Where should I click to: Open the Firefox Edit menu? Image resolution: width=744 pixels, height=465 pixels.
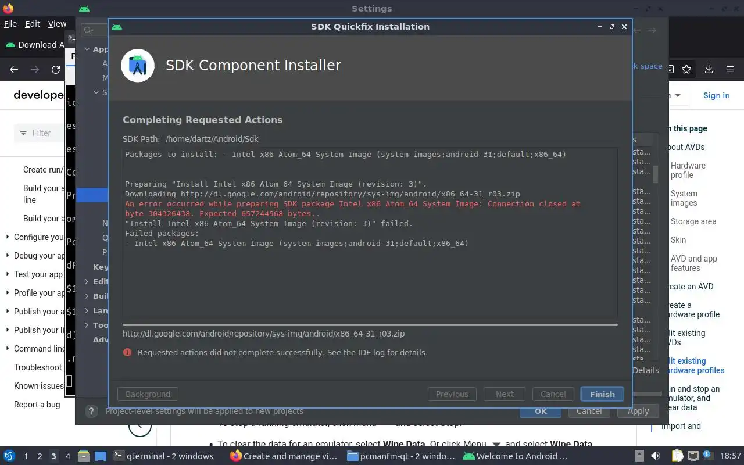point(33,24)
